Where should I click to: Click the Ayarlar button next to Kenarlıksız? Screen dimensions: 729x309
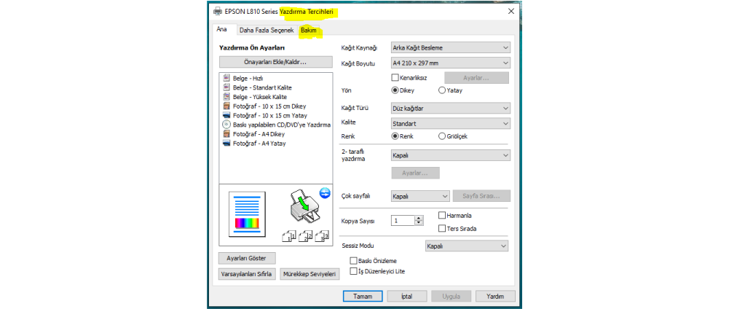coord(476,78)
